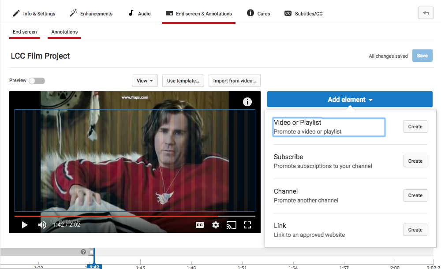Open player settings gear
The height and width of the screenshot is (269, 441).
(x=216, y=225)
